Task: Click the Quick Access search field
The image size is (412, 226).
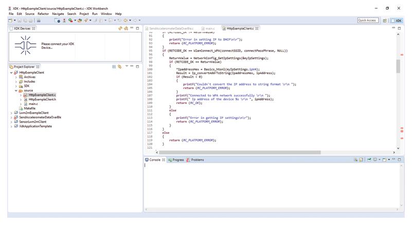Action: click(x=368, y=20)
